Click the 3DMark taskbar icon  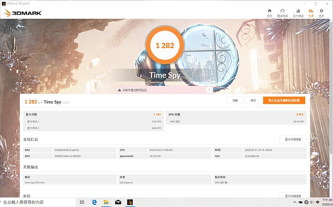pyautogui.click(x=130, y=202)
